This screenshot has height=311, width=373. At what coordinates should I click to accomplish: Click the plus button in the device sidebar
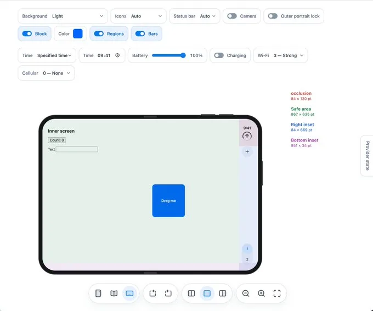click(x=247, y=151)
